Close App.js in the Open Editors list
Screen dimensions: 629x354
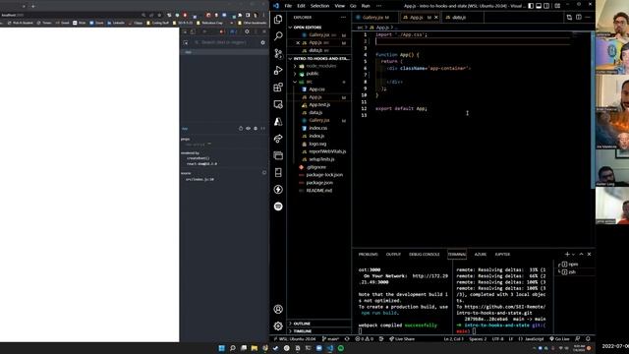(x=298, y=42)
